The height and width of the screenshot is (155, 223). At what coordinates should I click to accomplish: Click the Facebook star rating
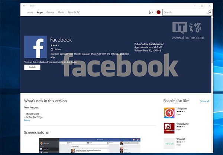(55, 45)
